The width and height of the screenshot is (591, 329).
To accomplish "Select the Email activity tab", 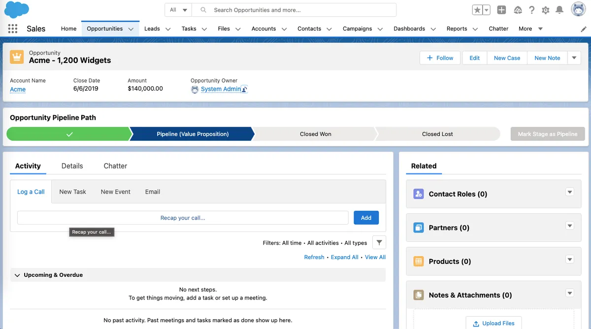I will 153,192.
